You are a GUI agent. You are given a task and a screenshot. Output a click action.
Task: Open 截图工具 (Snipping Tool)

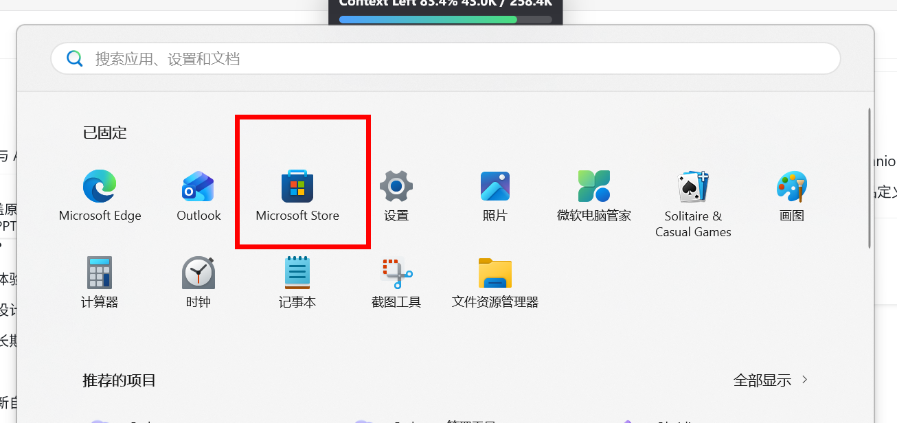coord(396,282)
